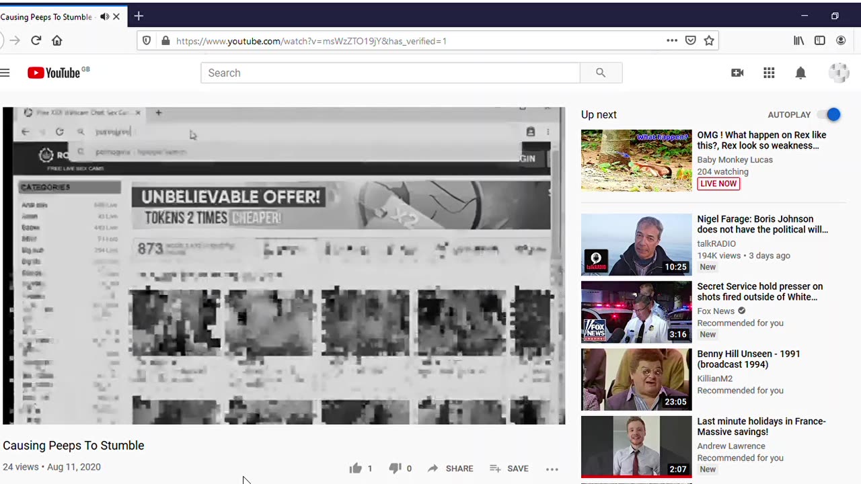Screen dimensions: 861x484
Task: Minimize the Firefox window
Action: pos(804,16)
